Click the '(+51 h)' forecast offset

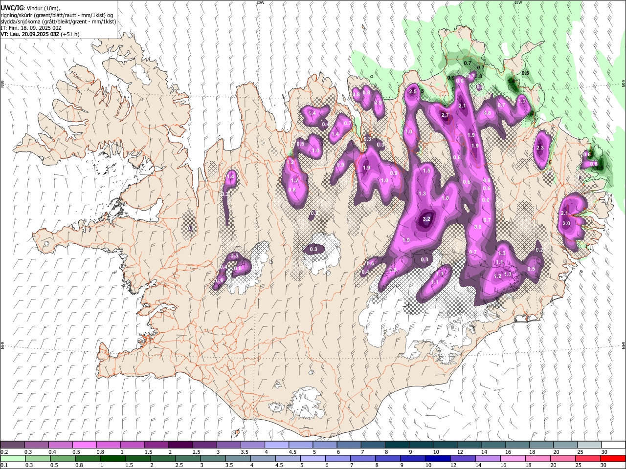pos(70,34)
